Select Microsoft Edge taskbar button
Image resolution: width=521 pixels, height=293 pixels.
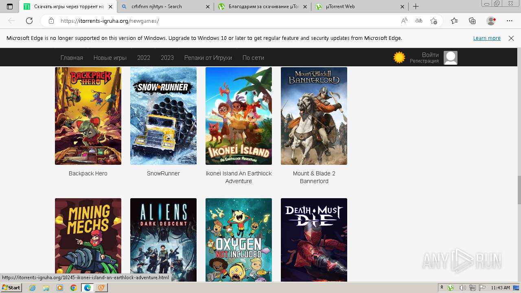[x=88, y=288]
